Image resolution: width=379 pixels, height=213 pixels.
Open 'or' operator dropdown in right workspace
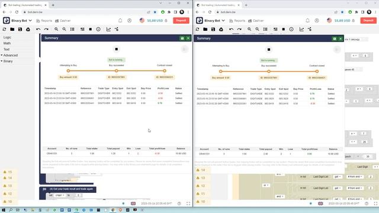[266, 185]
